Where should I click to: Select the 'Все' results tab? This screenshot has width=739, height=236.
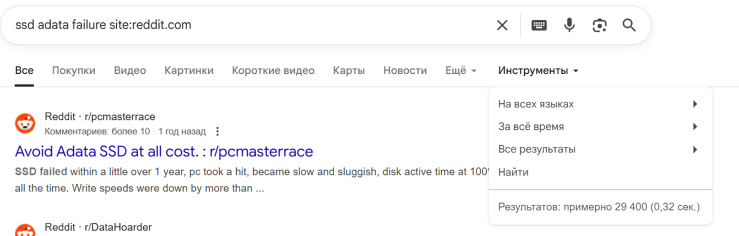click(x=24, y=70)
